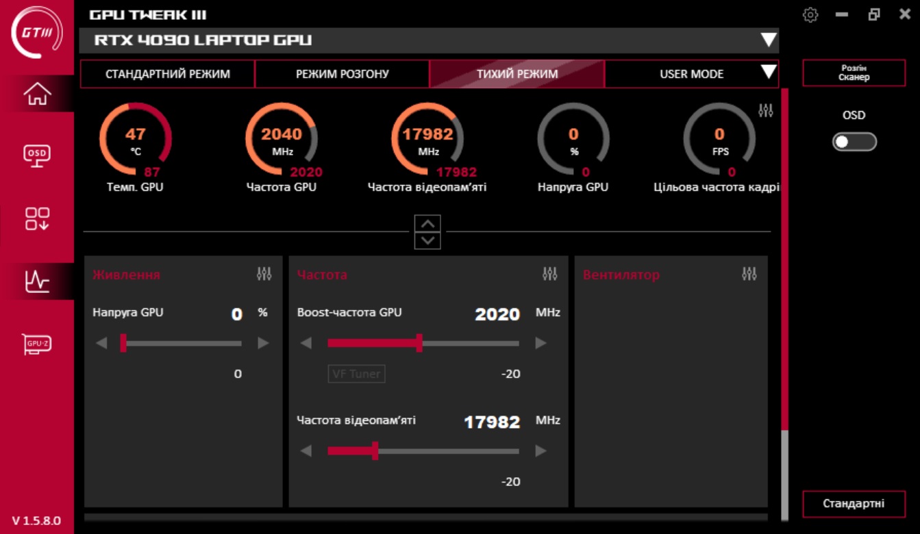
Task: Restore the window with the restore button
Action: (873, 14)
